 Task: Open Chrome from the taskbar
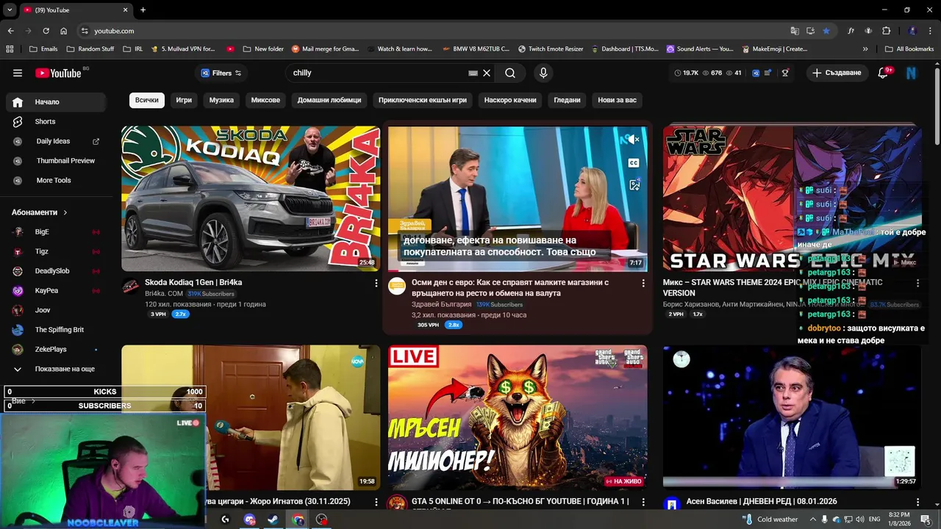pos(298,519)
